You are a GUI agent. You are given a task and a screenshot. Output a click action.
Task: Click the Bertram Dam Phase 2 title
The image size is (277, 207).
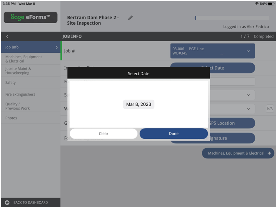[93, 20]
